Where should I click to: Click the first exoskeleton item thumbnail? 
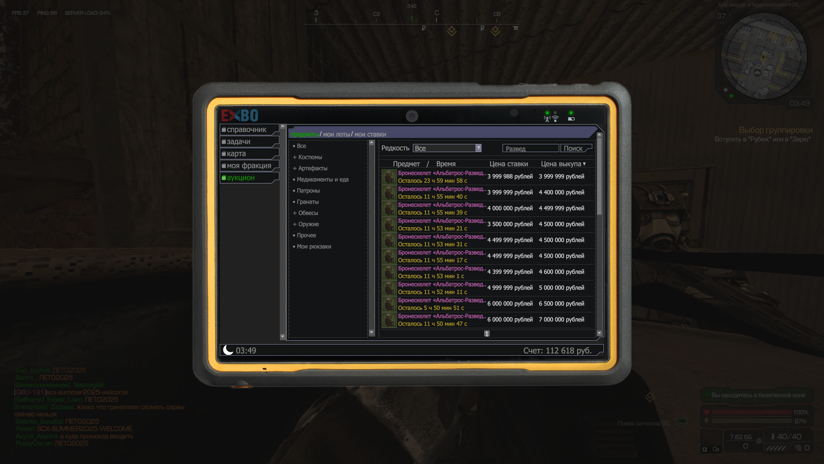pyautogui.click(x=389, y=177)
